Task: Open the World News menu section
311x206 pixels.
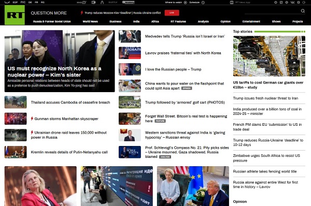Action: click(x=90, y=21)
